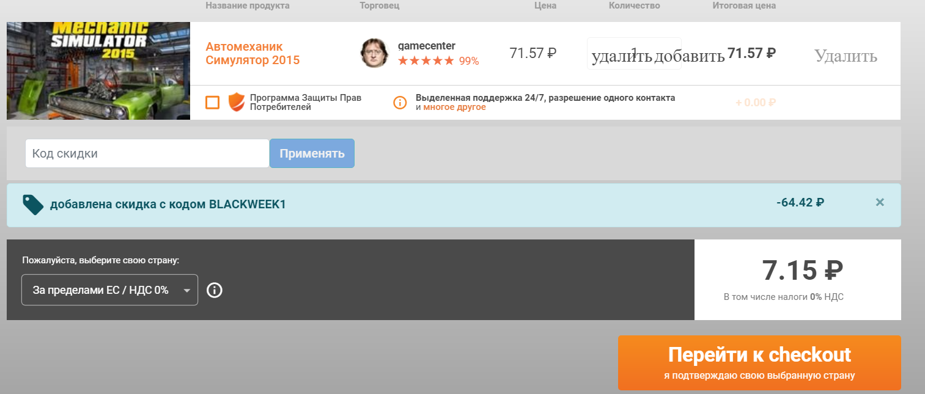The image size is (925, 394).
Task: Click the orange shield protection icon
Action: point(236,102)
